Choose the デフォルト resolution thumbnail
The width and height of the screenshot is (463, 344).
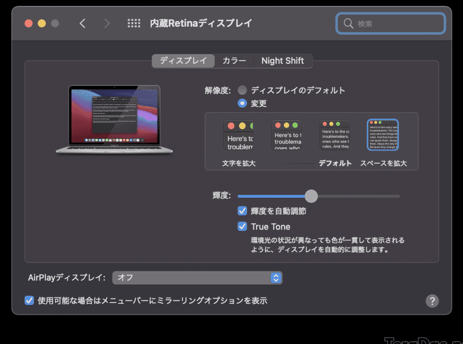point(334,136)
